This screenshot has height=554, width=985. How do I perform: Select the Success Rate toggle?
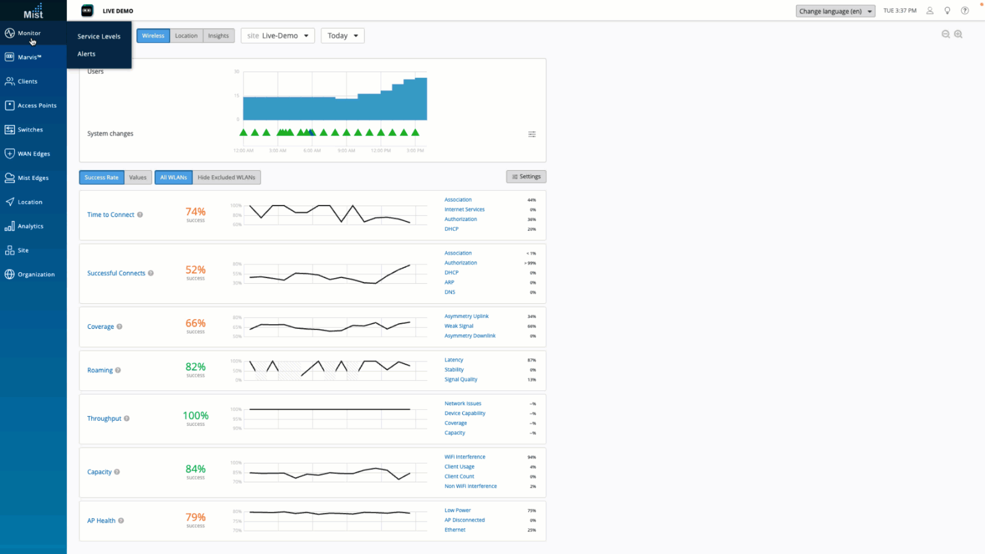[x=101, y=177]
